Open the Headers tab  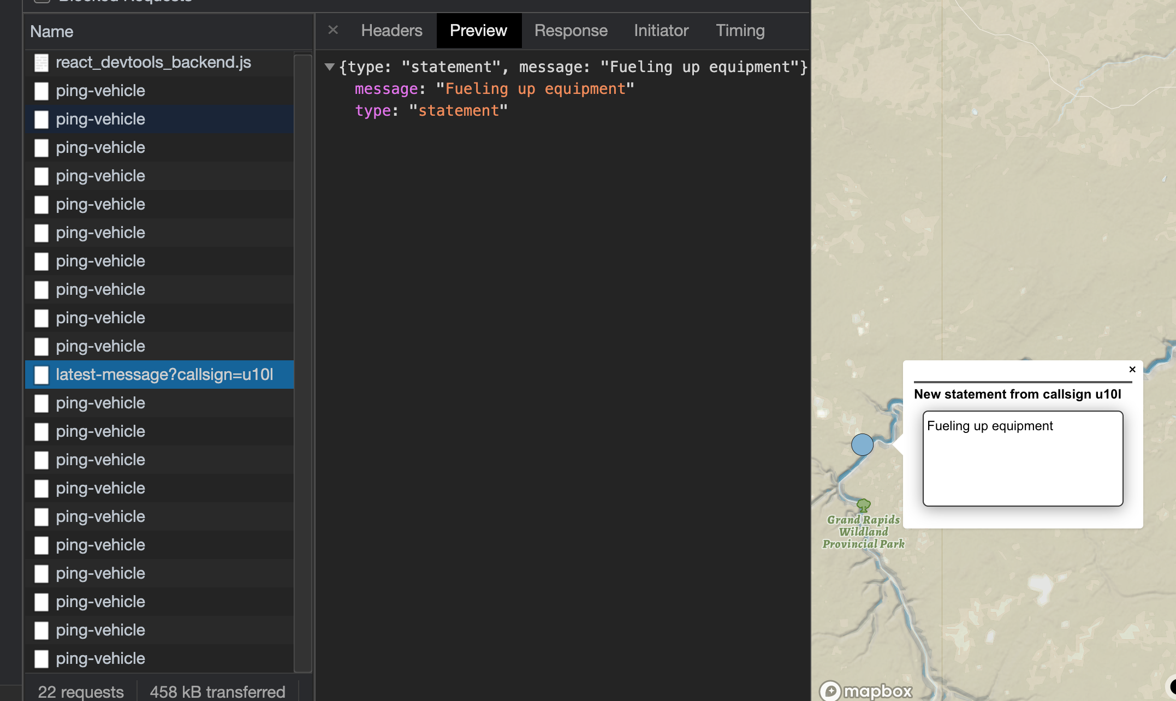pos(391,31)
